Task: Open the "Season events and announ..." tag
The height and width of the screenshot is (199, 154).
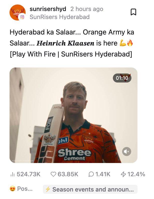Action: pyautogui.click(x=90, y=189)
